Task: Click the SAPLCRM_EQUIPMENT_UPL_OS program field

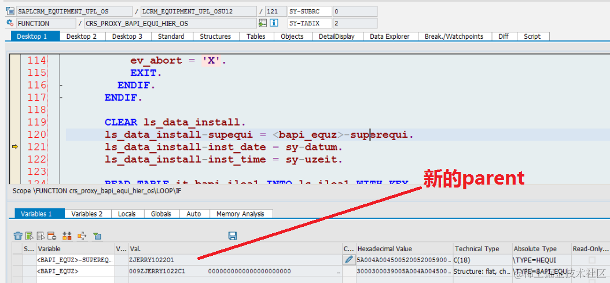Action: click(74, 12)
